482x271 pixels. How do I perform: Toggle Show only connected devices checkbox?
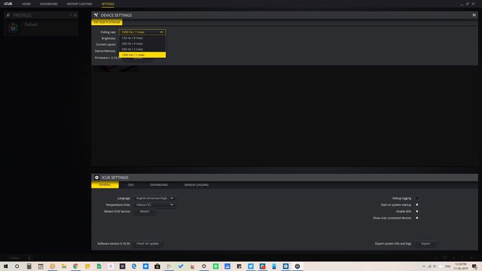[417, 218]
